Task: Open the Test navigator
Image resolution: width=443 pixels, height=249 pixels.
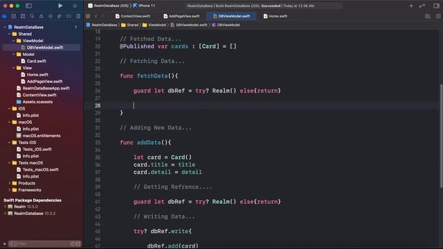Action: 51,16
